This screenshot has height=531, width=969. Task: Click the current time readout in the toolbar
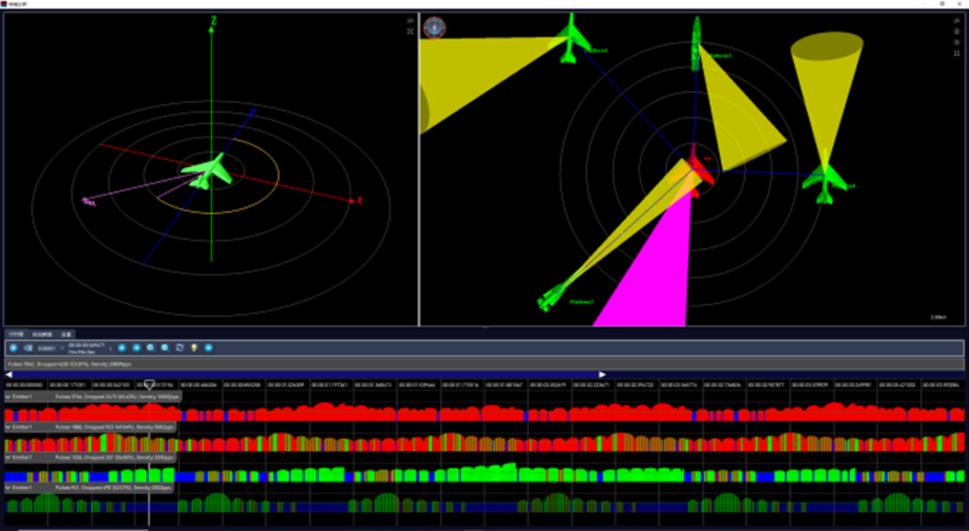point(86,348)
